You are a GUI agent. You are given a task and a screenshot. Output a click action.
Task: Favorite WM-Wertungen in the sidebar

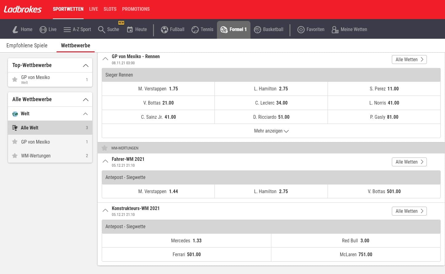pos(15,156)
